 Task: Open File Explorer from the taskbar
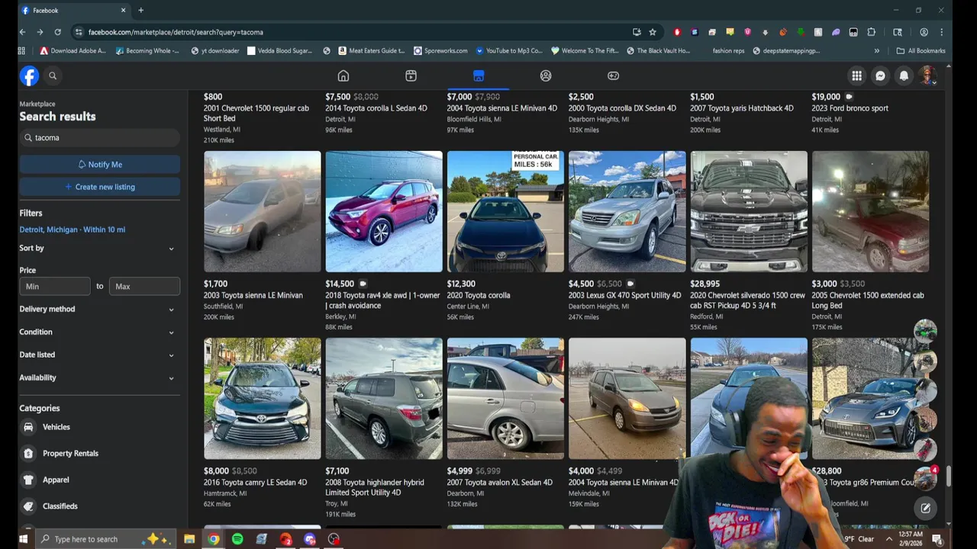(189, 539)
